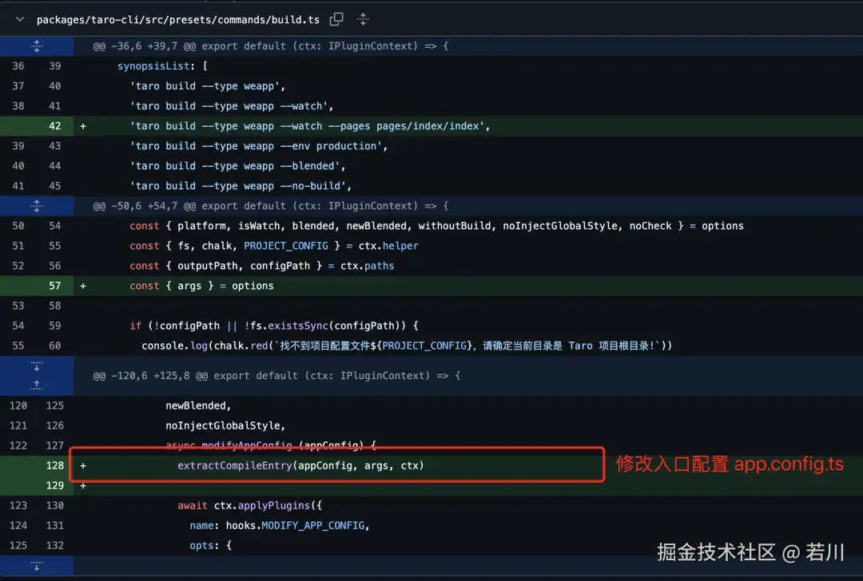
Task: Click old line number 36
Action: point(18,66)
